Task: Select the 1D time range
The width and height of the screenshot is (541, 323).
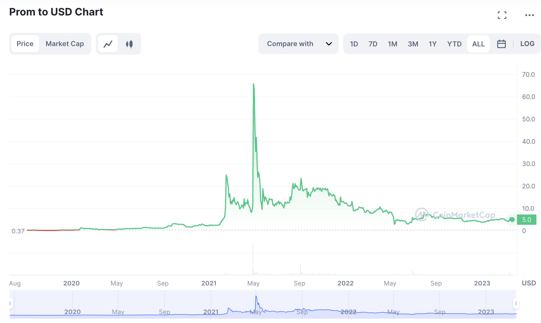Action: (x=354, y=44)
